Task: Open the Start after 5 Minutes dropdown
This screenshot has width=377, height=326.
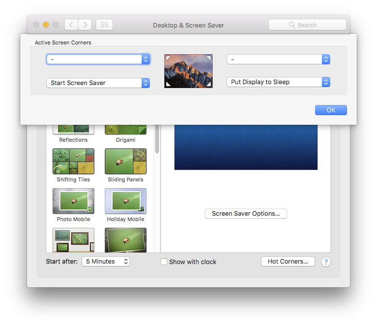Action: point(106,262)
